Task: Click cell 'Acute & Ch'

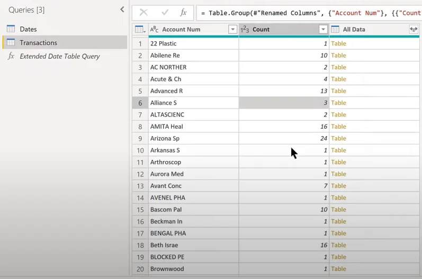Action: point(193,79)
